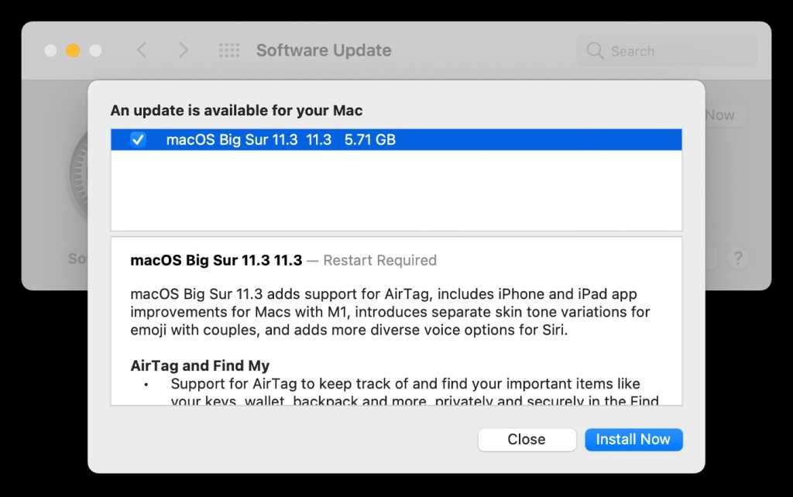The image size is (793, 497).
Task: Click the Software Update window title
Action: tap(324, 50)
